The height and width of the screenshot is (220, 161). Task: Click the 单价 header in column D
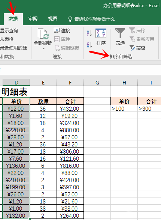[x=16, y=101]
